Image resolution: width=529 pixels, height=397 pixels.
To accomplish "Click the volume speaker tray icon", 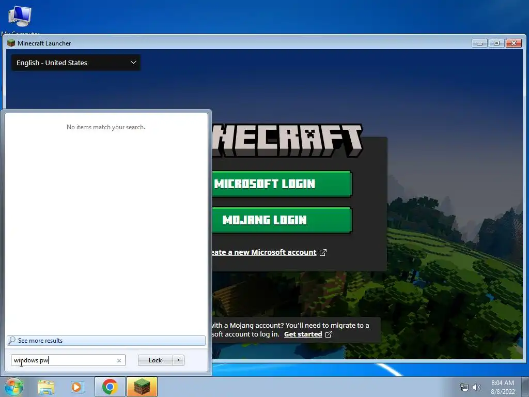I will 477,387.
